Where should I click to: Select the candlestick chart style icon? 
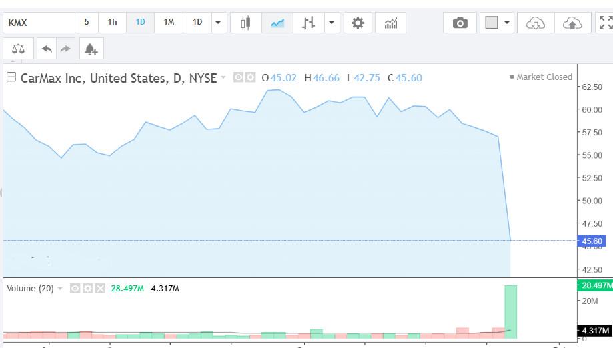(x=245, y=23)
